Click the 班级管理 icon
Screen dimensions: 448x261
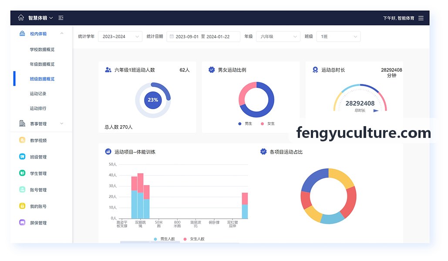22,157
